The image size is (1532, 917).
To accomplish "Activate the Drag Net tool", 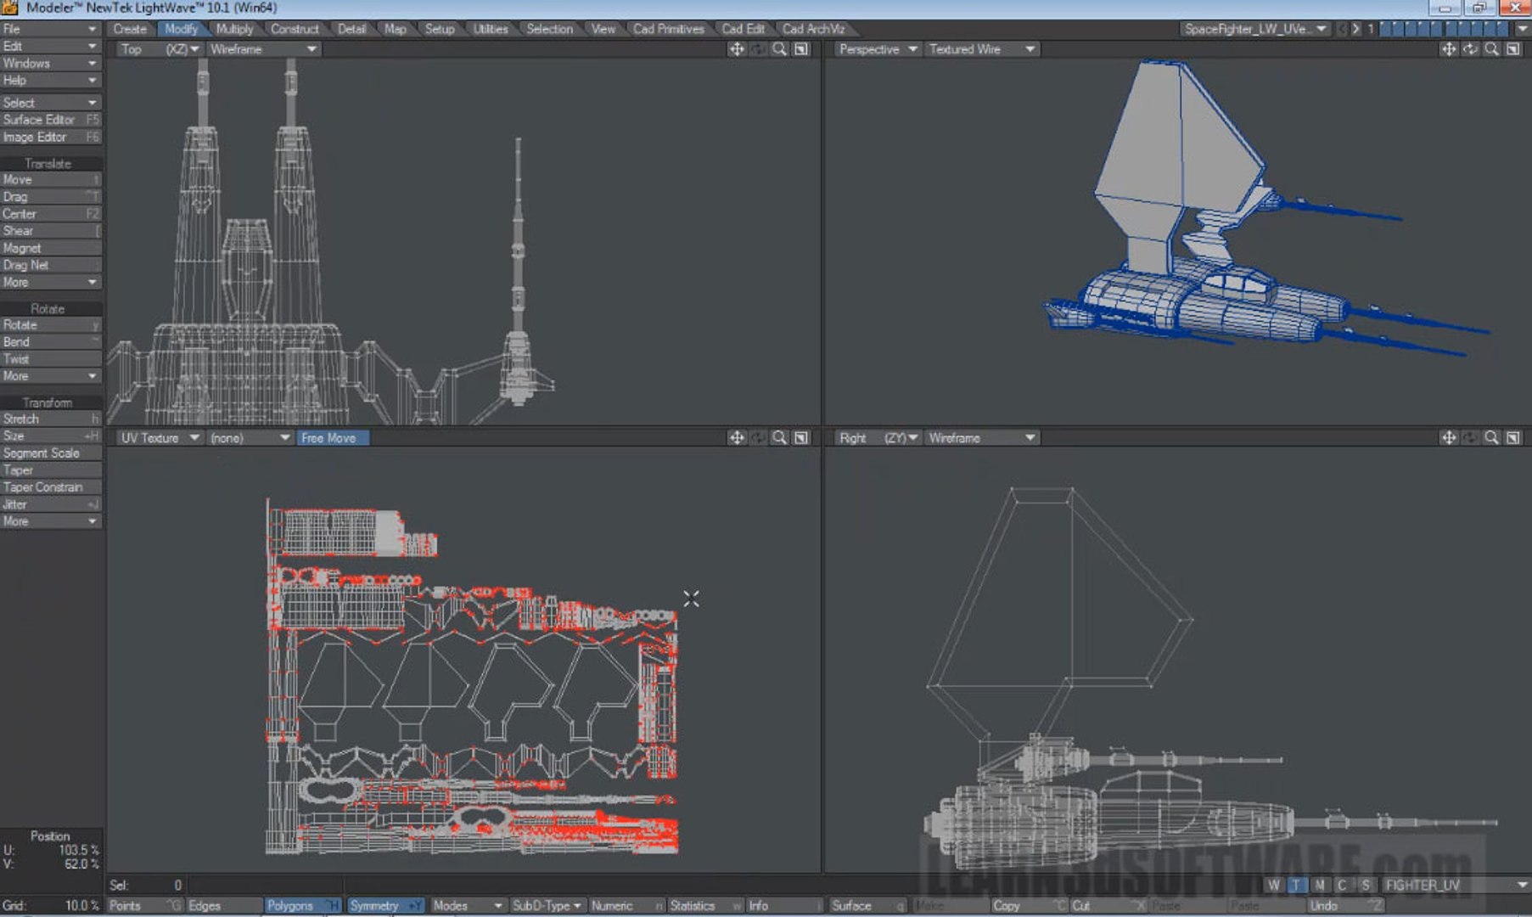I will (x=51, y=265).
